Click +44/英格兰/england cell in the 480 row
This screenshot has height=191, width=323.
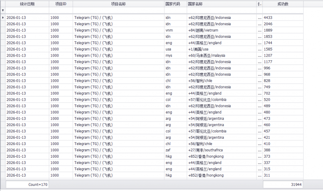click(x=222, y=112)
